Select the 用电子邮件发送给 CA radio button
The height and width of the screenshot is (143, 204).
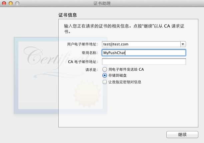coord(105,69)
